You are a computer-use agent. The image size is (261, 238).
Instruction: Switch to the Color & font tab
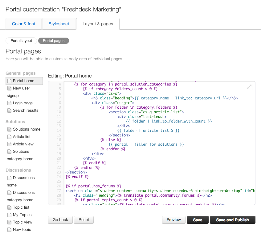[x=23, y=24]
